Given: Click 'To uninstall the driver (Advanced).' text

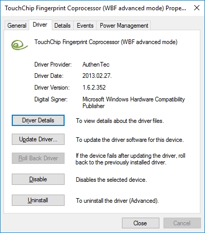Looking at the screenshot, I should (x=117, y=201).
